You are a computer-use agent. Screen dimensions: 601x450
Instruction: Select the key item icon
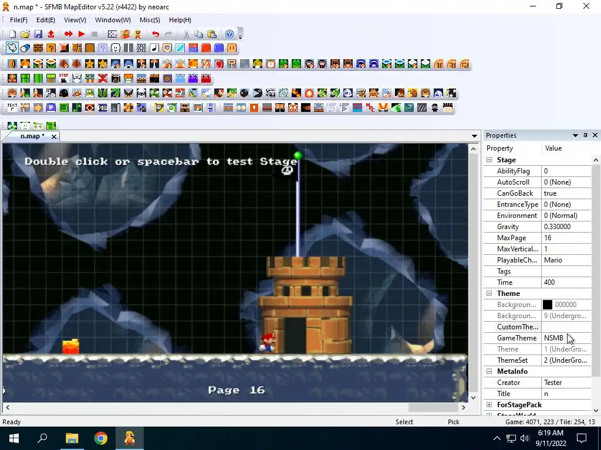232,64
